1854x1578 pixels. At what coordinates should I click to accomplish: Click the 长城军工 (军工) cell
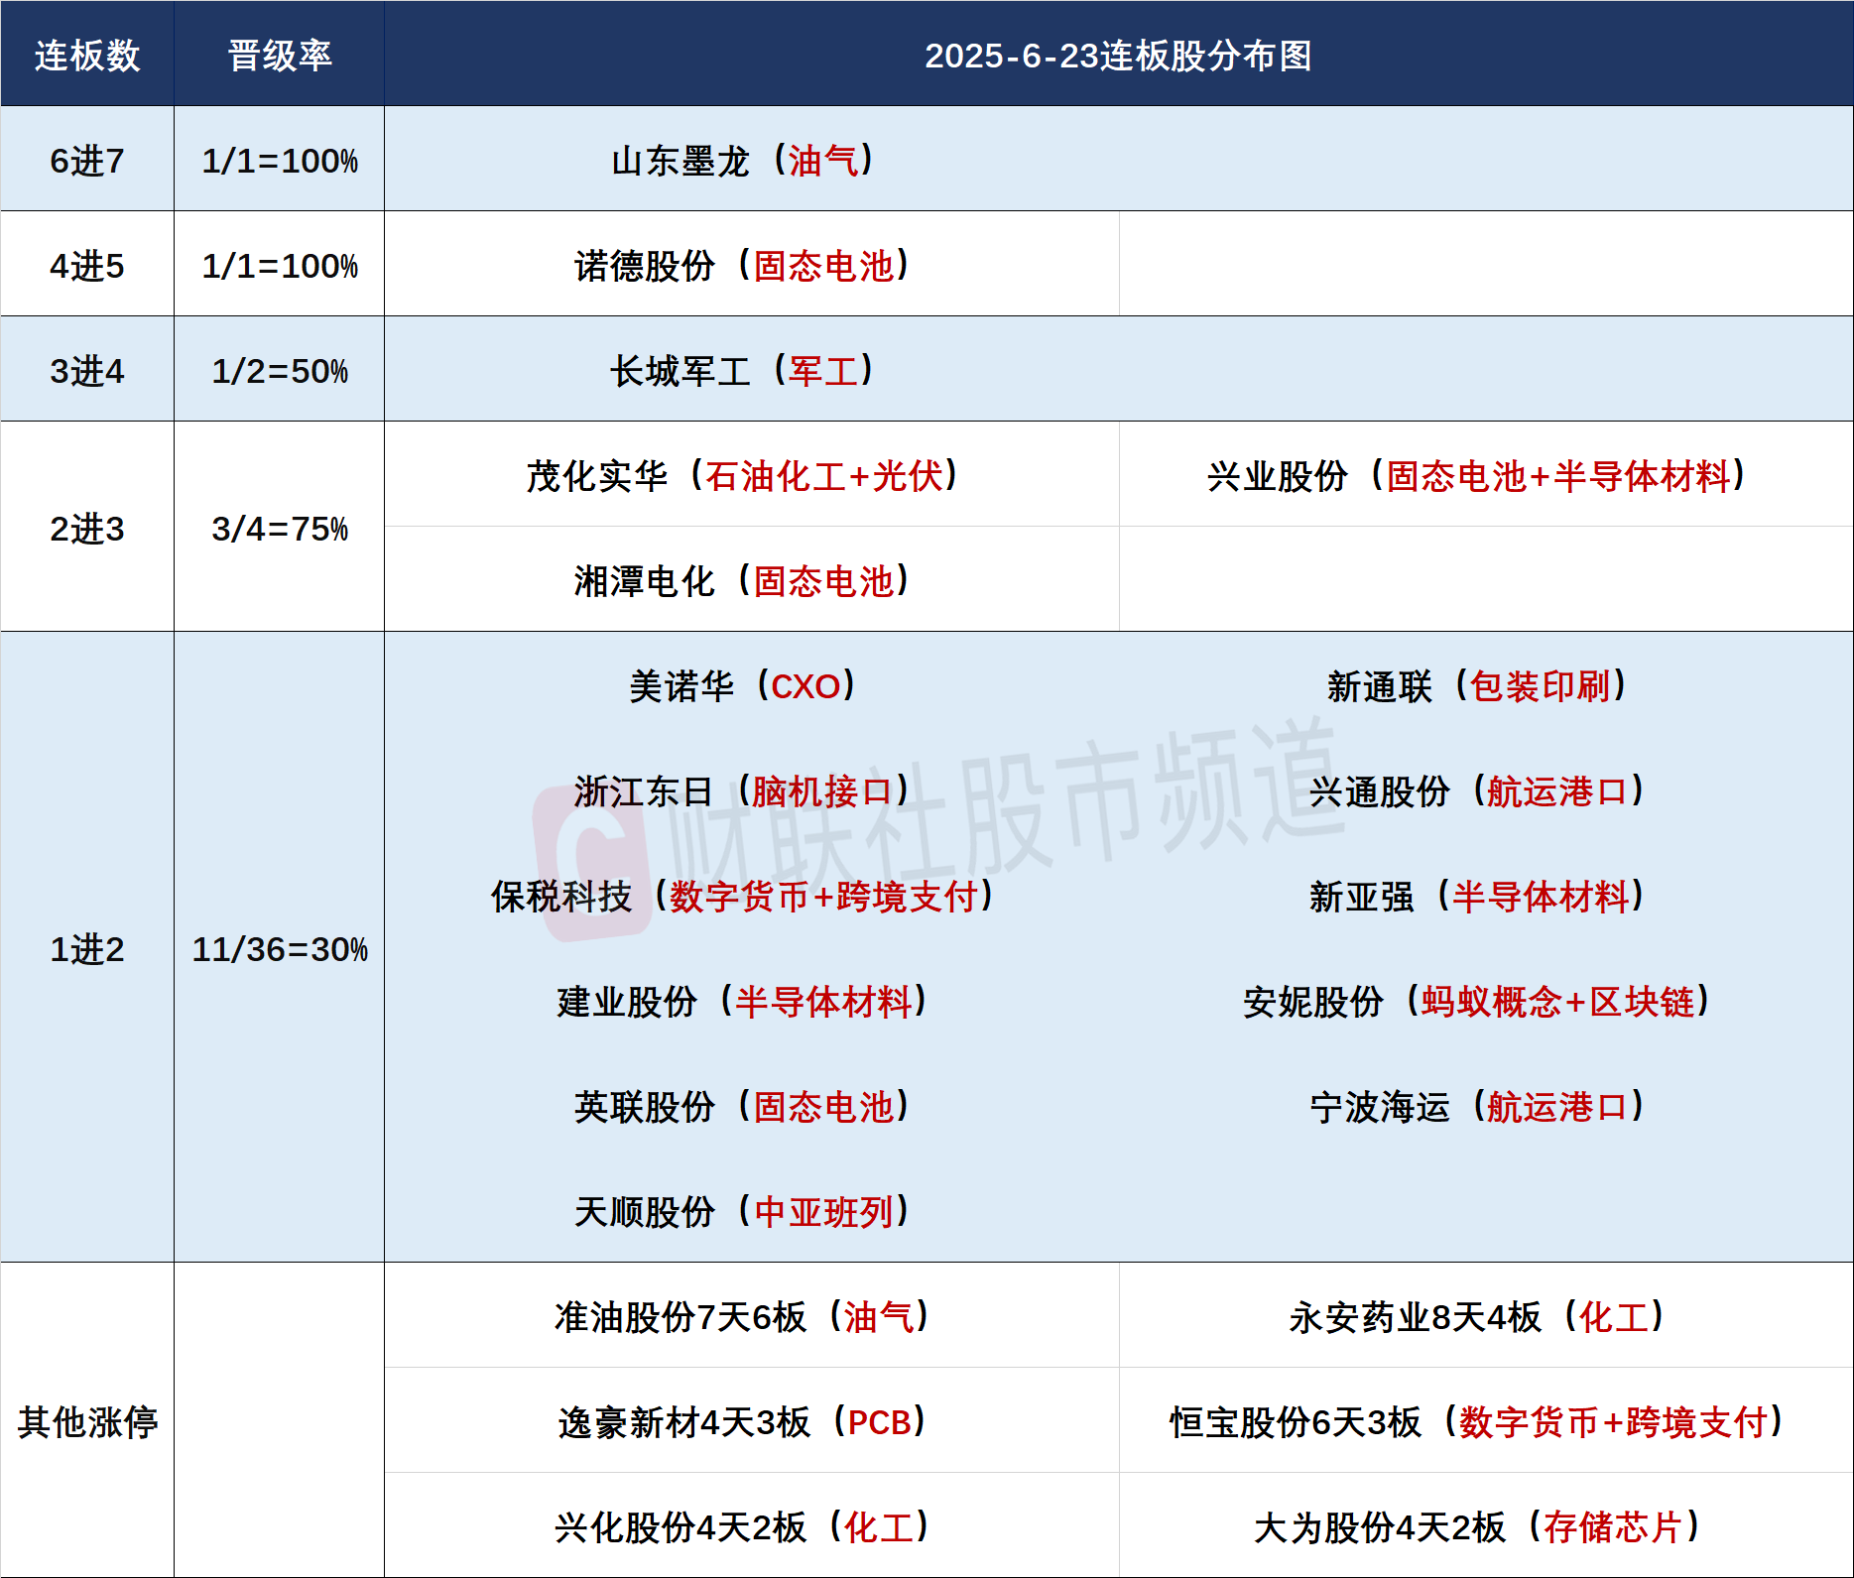pyautogui.click(x=743, y=370)
